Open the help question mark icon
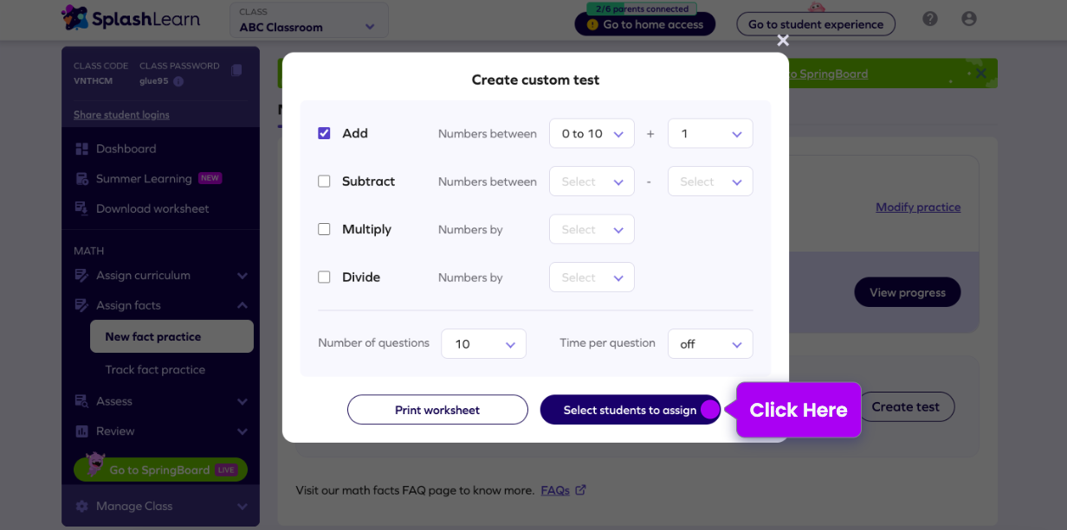The image size is (1067, 530). (930, 19)
